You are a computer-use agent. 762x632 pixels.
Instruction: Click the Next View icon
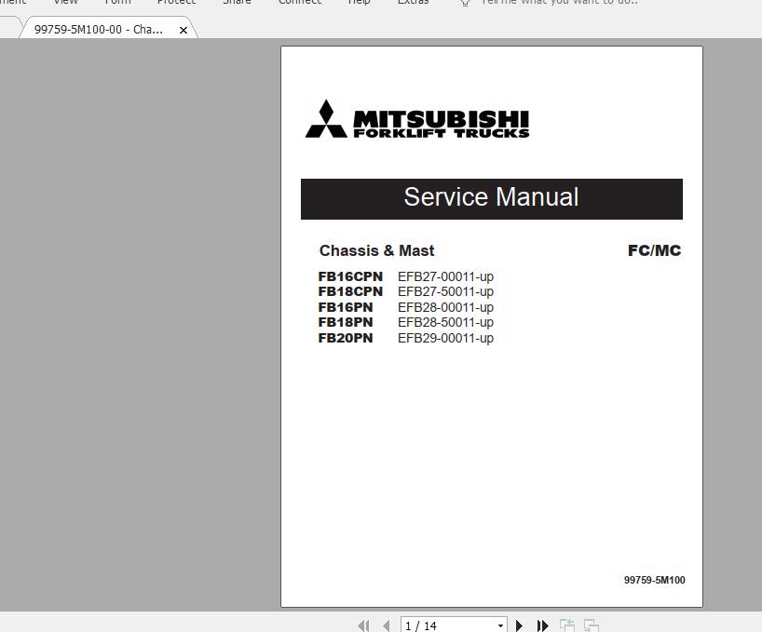coord(591,625)
